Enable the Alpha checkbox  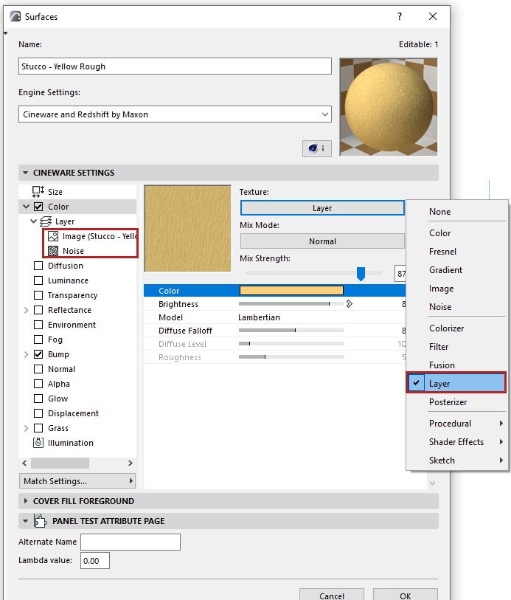click(38, 384)
